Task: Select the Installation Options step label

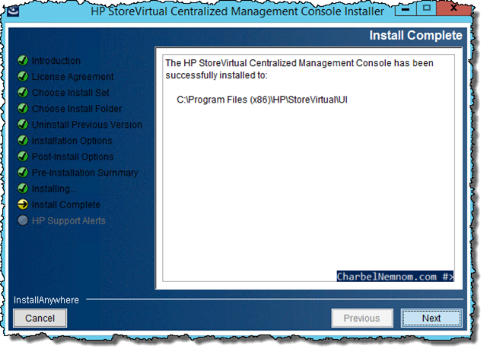Action: pos(72,141)
